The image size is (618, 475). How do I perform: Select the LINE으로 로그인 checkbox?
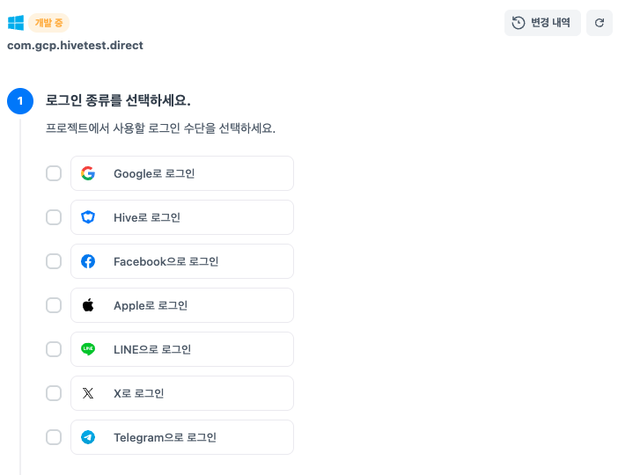click(54, 349)
